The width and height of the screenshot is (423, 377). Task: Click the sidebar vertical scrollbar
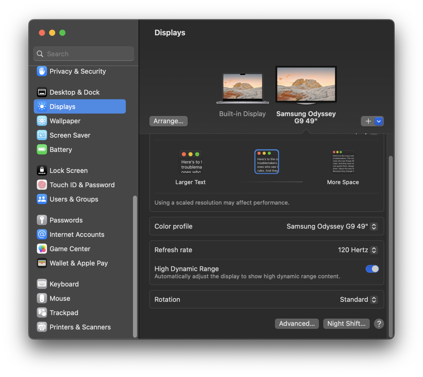point(135,266)
